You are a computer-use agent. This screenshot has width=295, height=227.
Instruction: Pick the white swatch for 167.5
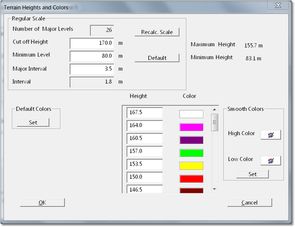(x=191, y=114)
